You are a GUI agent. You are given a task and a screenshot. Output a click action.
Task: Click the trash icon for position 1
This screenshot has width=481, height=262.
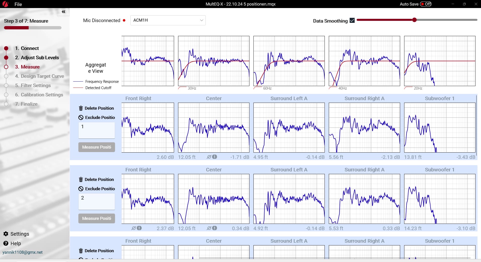click(x=81, y=108)
